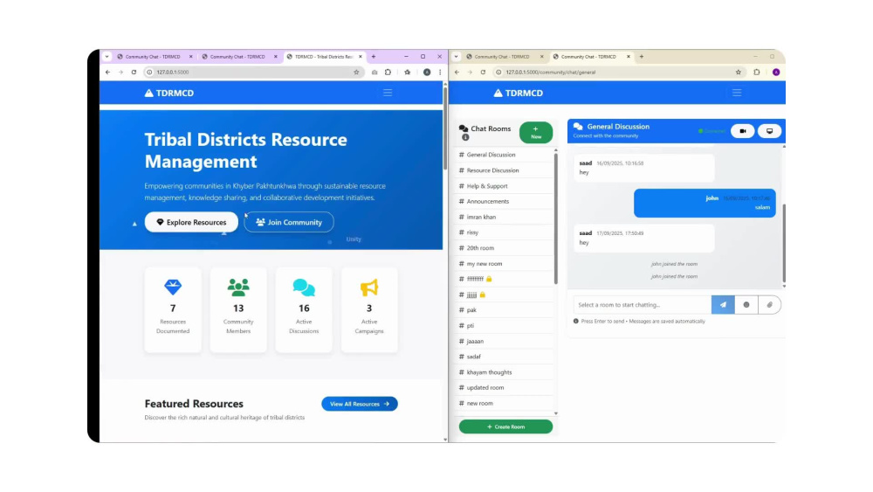
Task: Reload the page in the right browser window
Action: click(483, 72)
